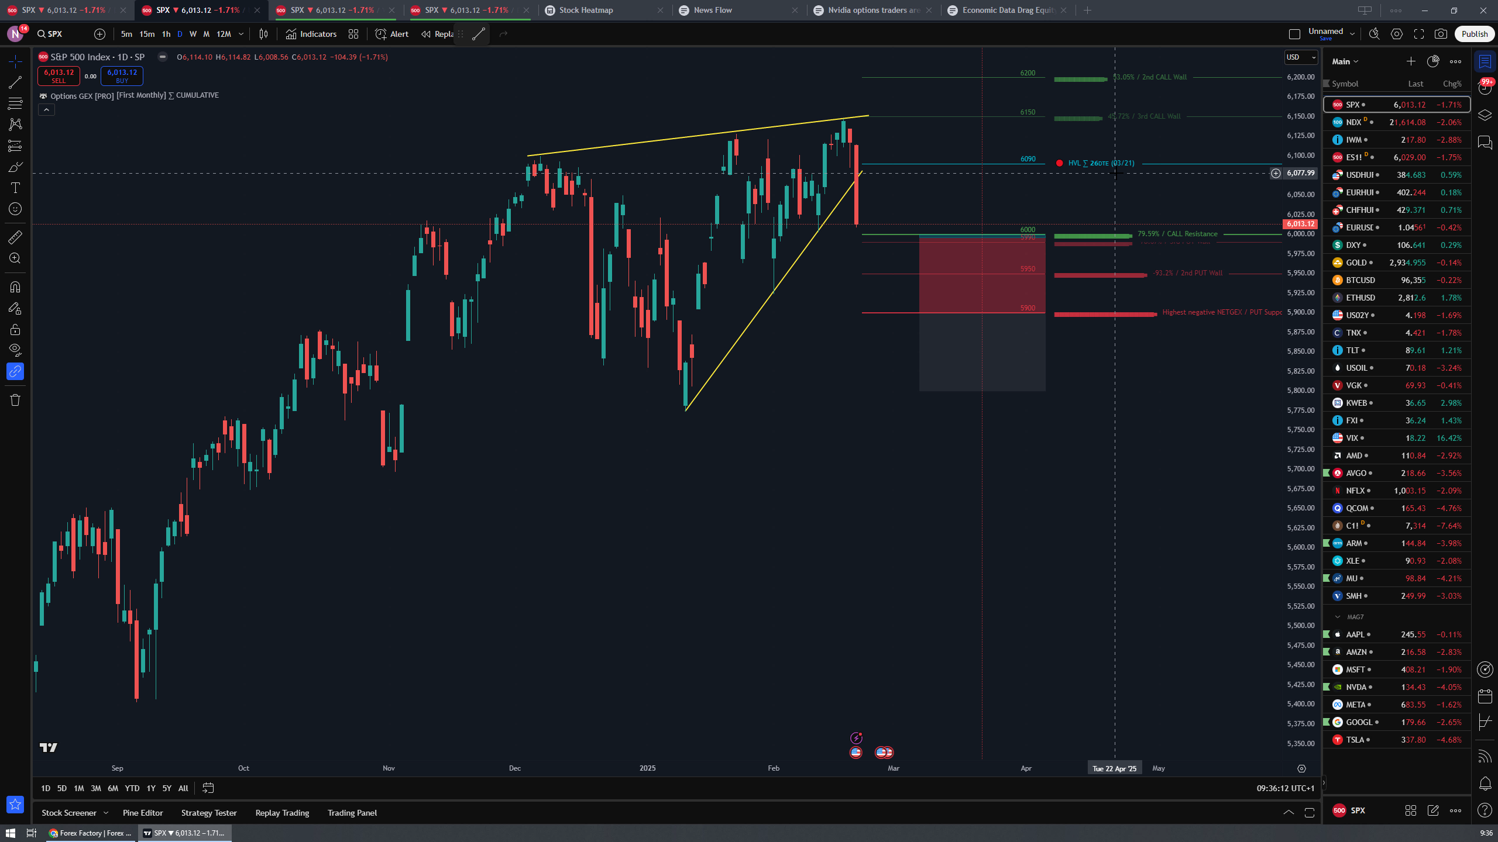This screenshot has width=1498, height=842.
Task: Switch to the Stock Heatmap tab
Action: (586, 10)
